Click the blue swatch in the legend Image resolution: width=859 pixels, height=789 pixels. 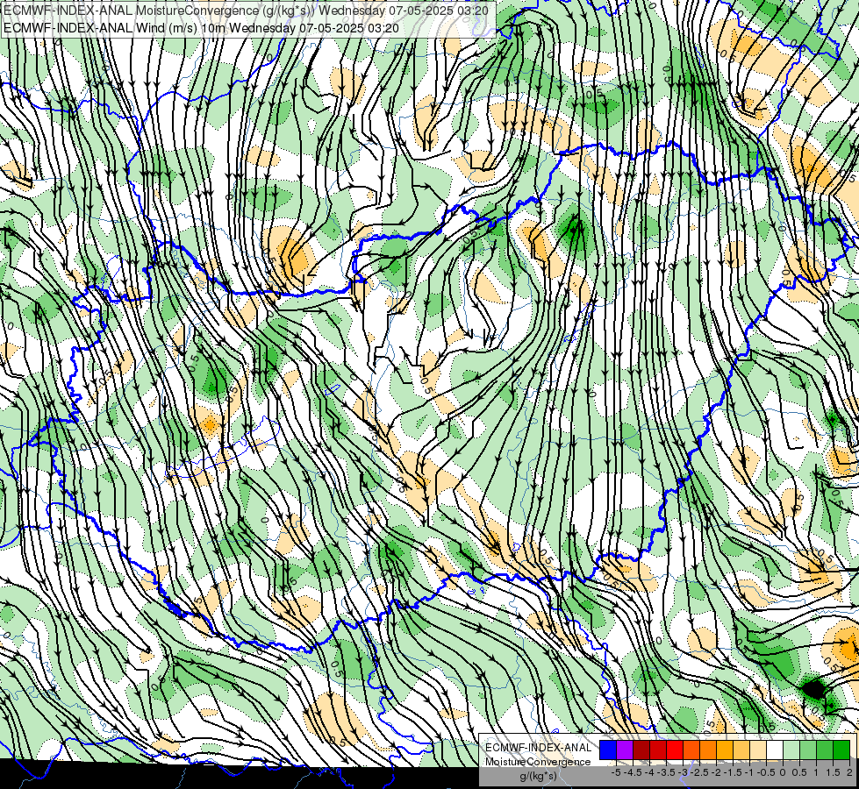click(x=608, y=750)
